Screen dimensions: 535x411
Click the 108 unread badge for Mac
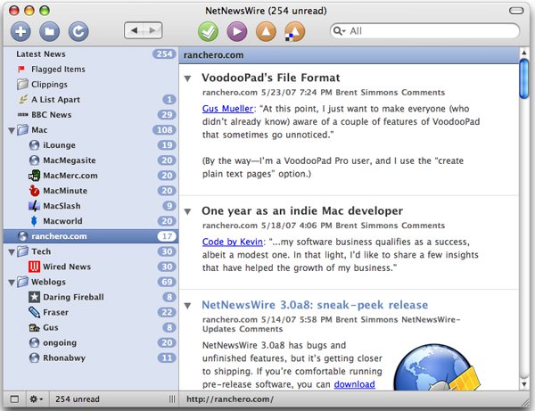(164, 130)
